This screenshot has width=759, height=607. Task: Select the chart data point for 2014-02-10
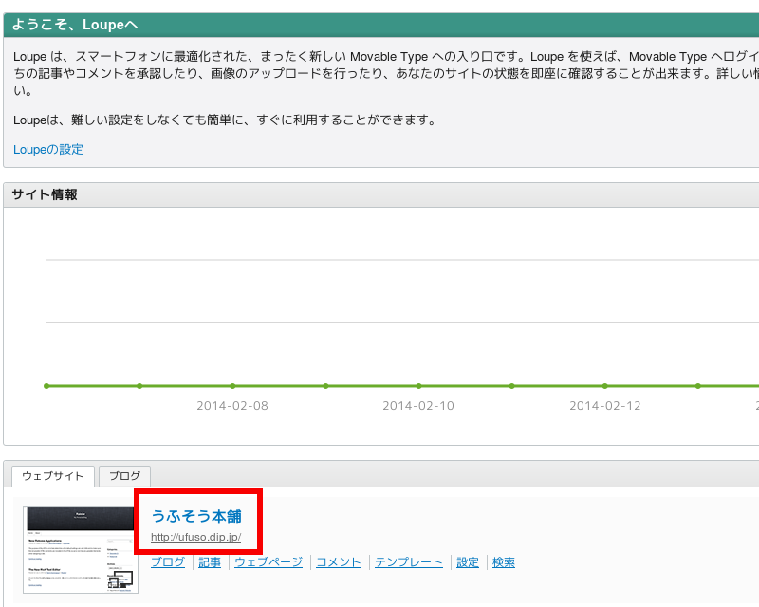pyautogui.click(x=418, y=386)
